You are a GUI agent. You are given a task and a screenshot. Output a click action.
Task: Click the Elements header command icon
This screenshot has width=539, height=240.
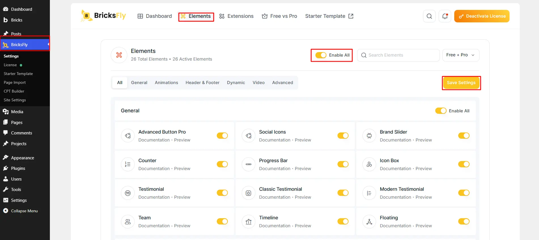pyautogui.click(x=119, y=55)
